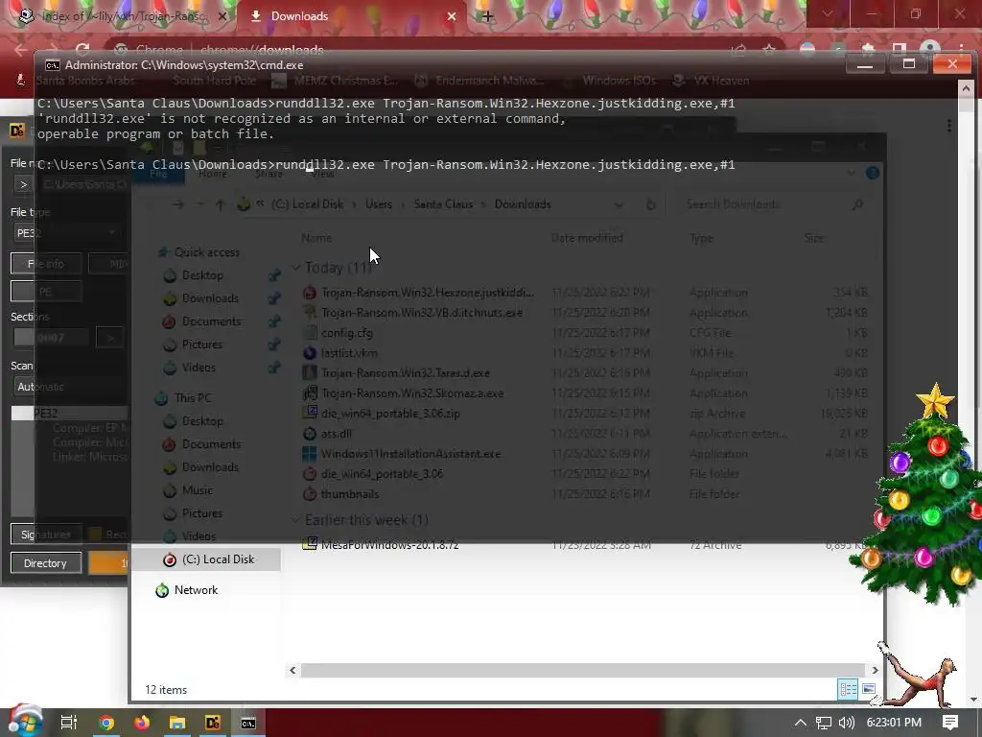
Task: Click the cmd window title bar icon
Action: [53, 65]
